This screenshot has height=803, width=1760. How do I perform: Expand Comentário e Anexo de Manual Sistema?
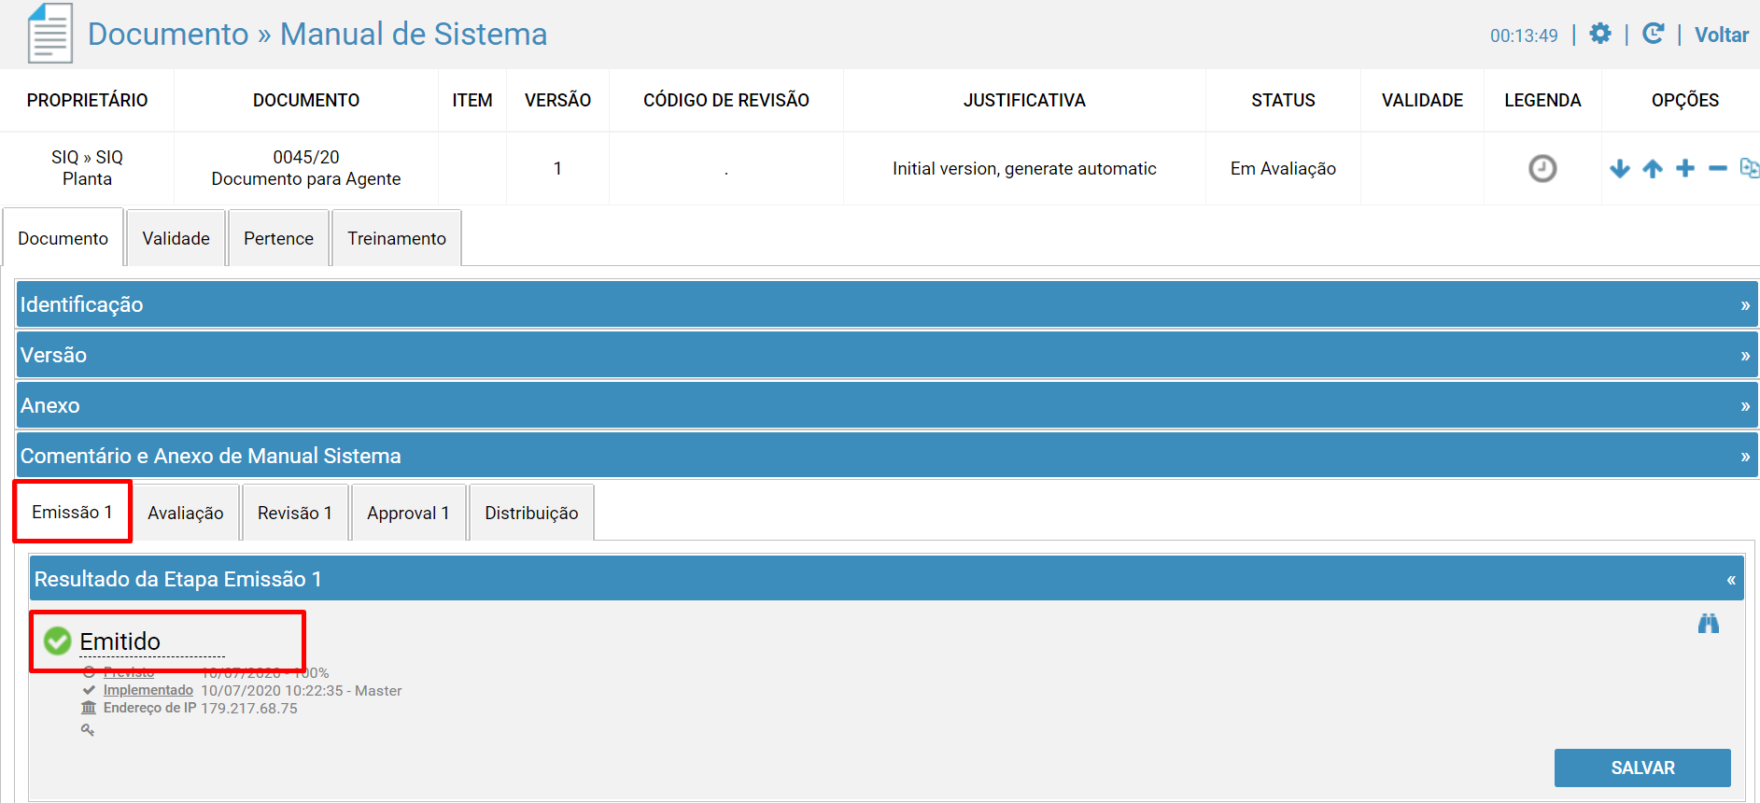[887, 456]
